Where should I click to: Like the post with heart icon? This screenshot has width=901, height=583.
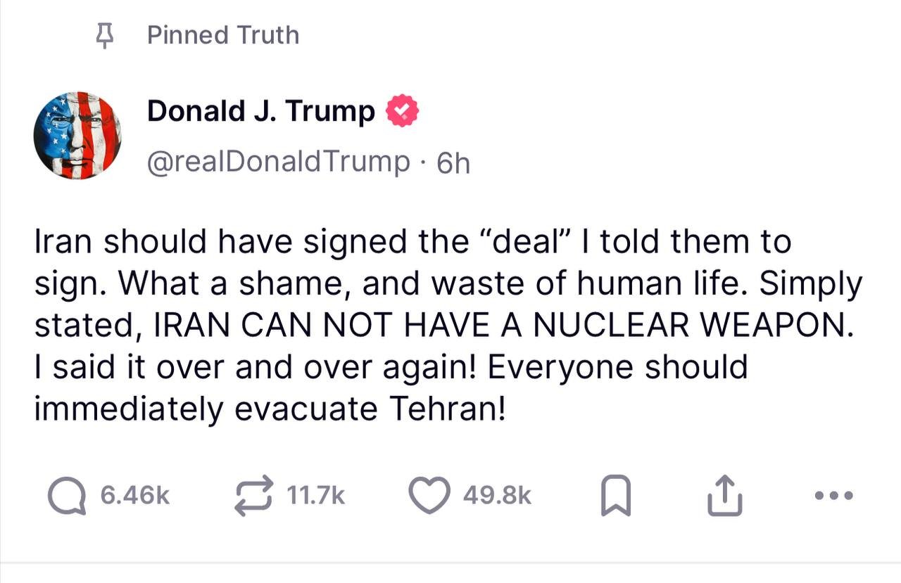[429, 496]
